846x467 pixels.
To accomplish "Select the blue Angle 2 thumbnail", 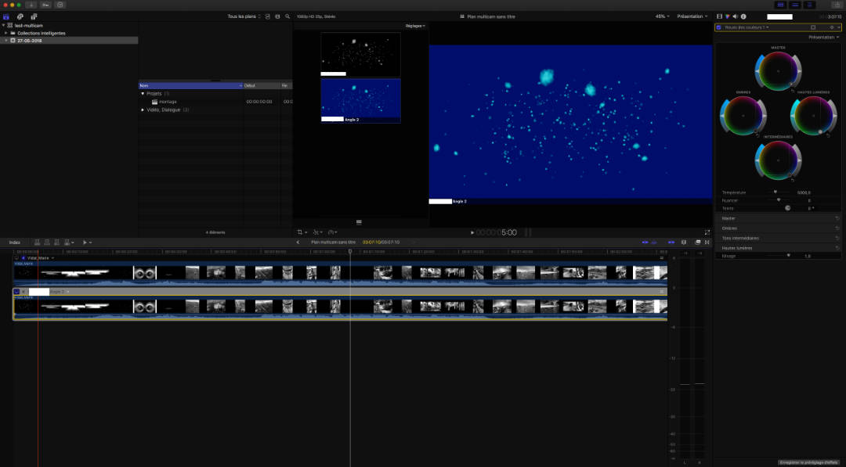I will click(x=360, y=101).
